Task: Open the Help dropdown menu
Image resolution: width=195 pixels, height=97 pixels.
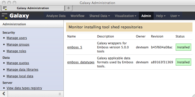Action: (x=161, y=16)
